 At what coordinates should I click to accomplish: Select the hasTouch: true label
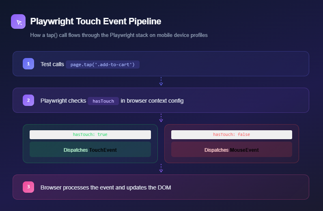[x=90, y=135]
